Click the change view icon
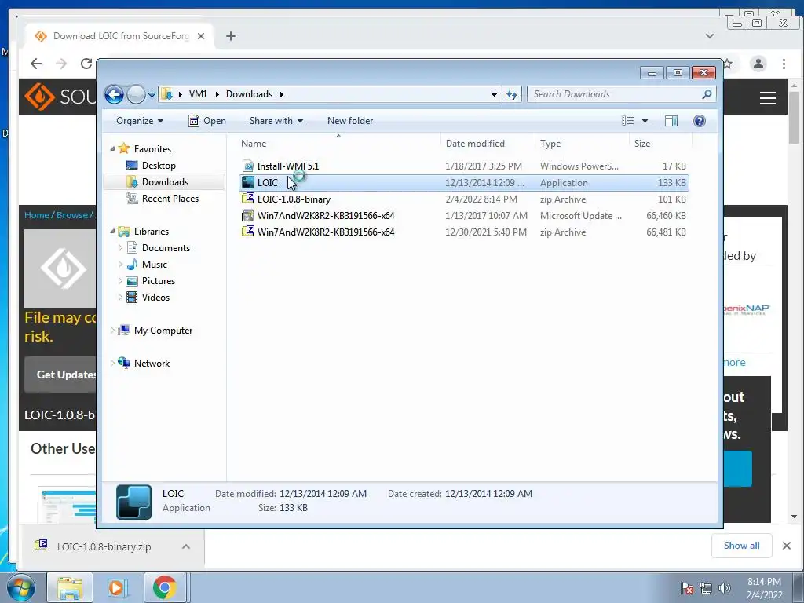804x603 pixels. (x=627, y=121)
